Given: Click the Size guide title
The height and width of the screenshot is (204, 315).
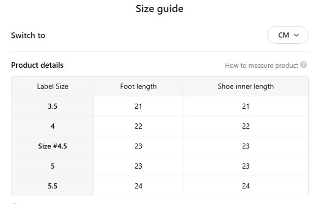Looking at the screenshot, I should [159, 9].
